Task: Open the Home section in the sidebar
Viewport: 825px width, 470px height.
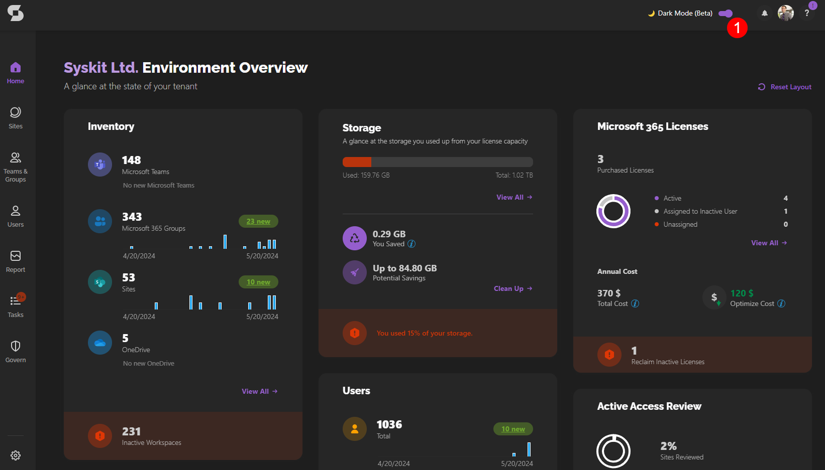Action: (x=15, y=72)
